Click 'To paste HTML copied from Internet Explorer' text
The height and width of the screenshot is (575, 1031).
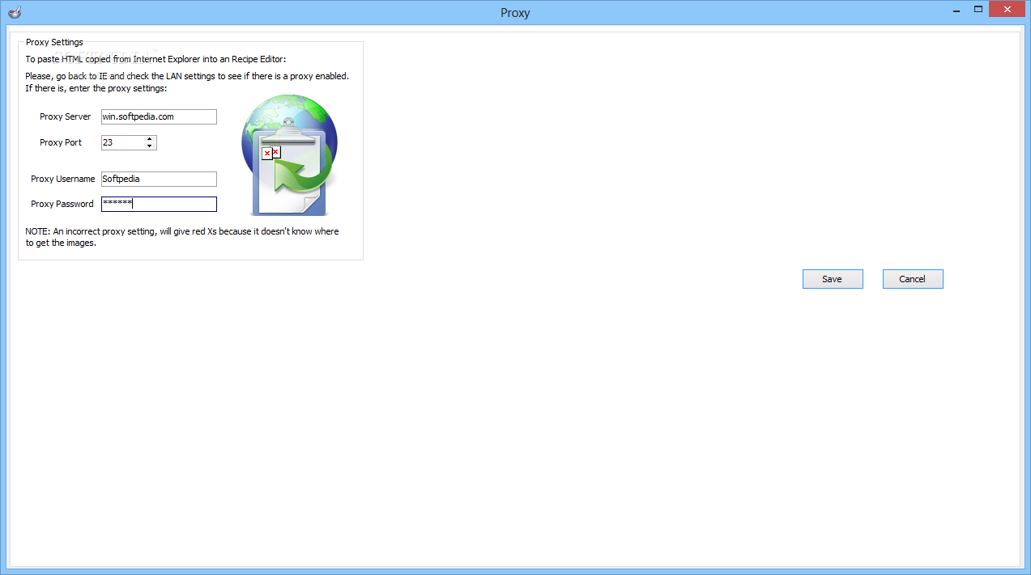tap(156, 59)
